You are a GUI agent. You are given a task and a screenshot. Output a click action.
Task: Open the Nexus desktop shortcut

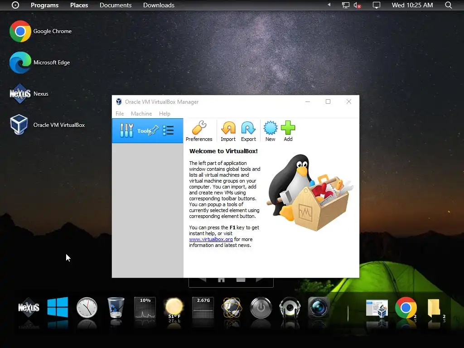pyautogui.click(x=29, y=94)
